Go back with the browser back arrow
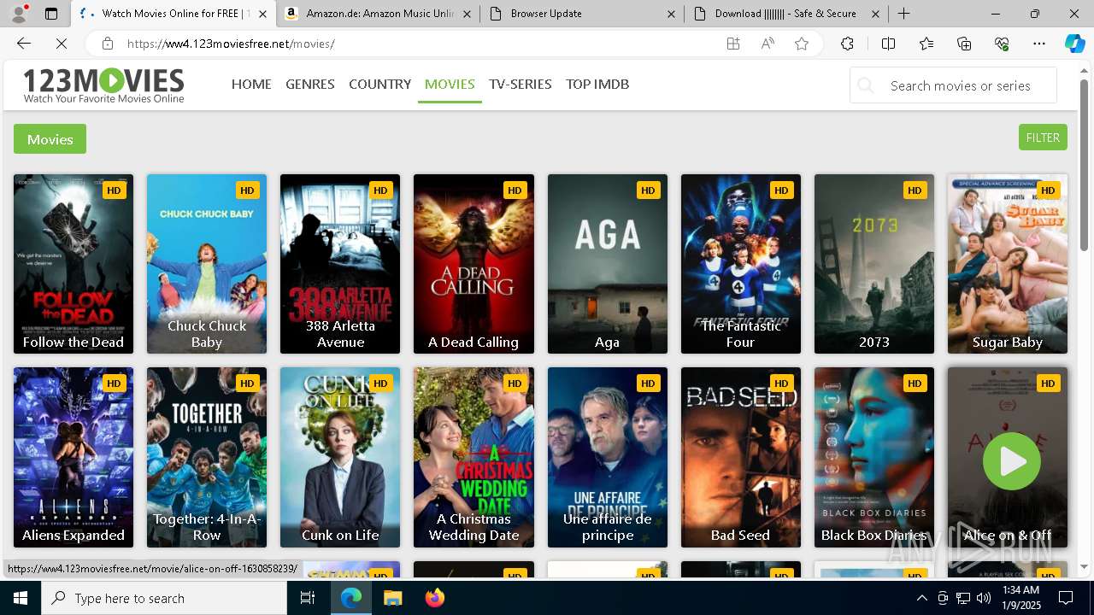1094x615 pixels. tap(24, 44)
